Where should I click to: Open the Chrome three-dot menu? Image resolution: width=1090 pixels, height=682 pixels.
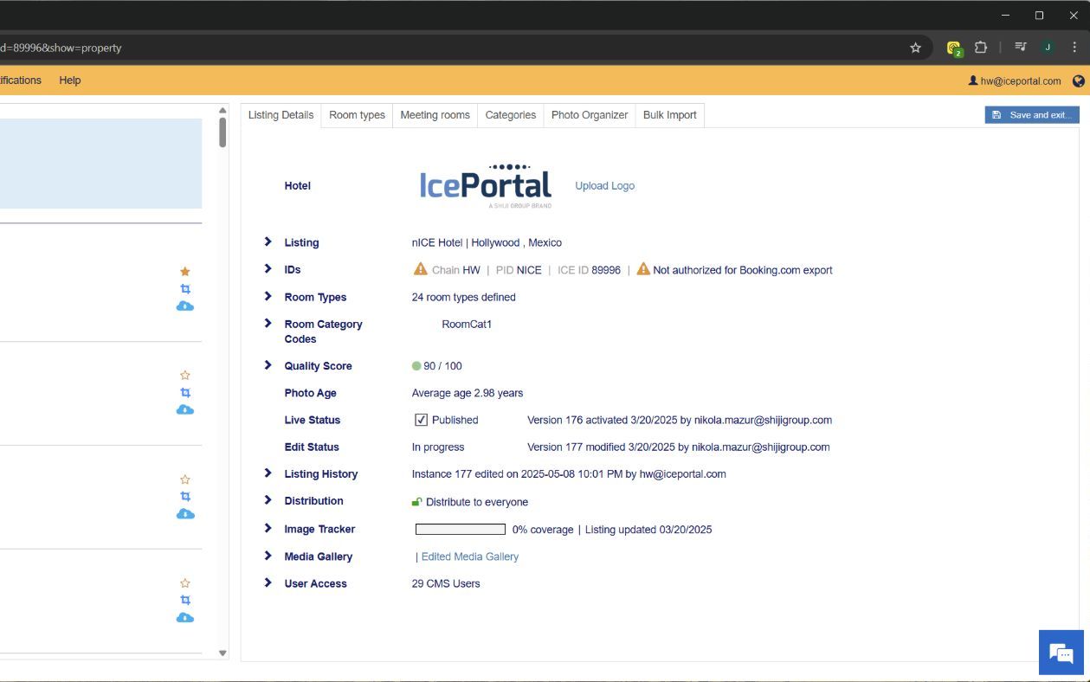pyautogui.click(x=1074, y=48)
